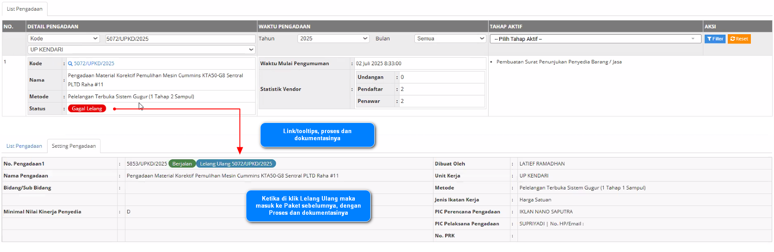The image size is (774, 252).
Task: Click the red Gagal Lelang status badge
Action: pos(87,109)
